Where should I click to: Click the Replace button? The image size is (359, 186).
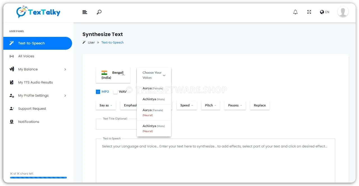click(x=260, y=105)
